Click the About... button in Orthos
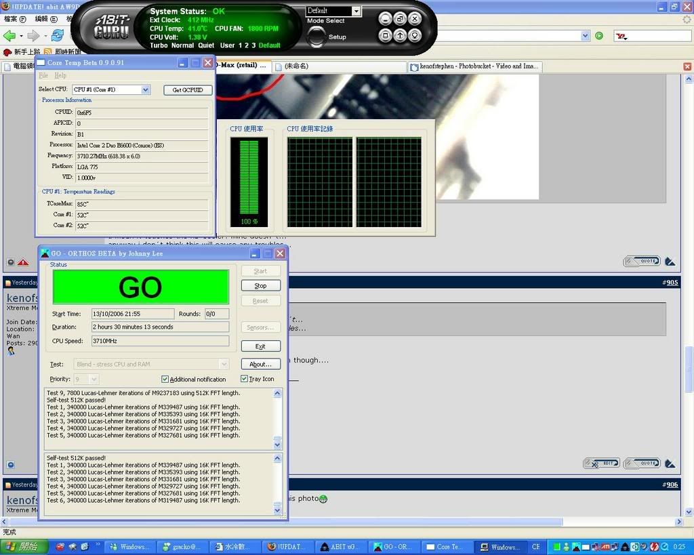The height and width of the screenshot is (555, 694). [x=261, y=365]
